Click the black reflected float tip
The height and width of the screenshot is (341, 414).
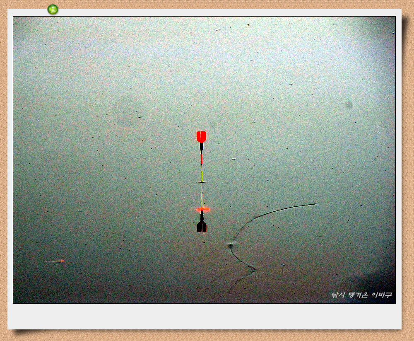(x=202, y=226)
